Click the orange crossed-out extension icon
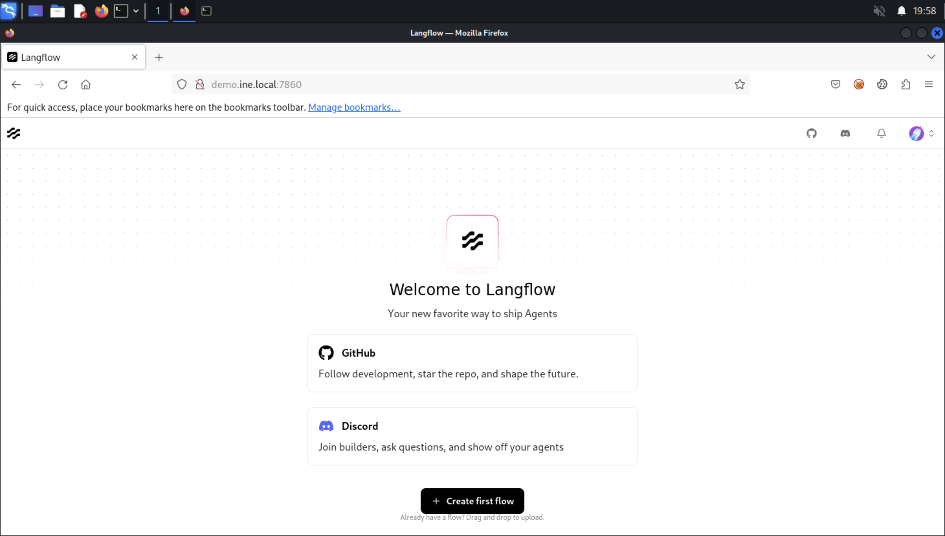 click(x=859, y=84)
